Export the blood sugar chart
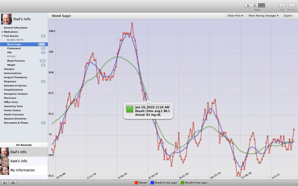 [288, 16]
